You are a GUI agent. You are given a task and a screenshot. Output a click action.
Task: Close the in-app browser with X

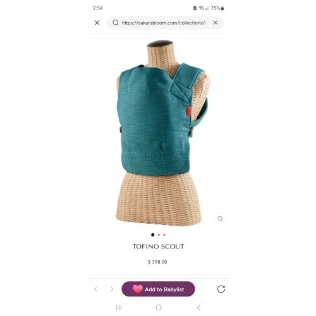(x=97, y=23)
